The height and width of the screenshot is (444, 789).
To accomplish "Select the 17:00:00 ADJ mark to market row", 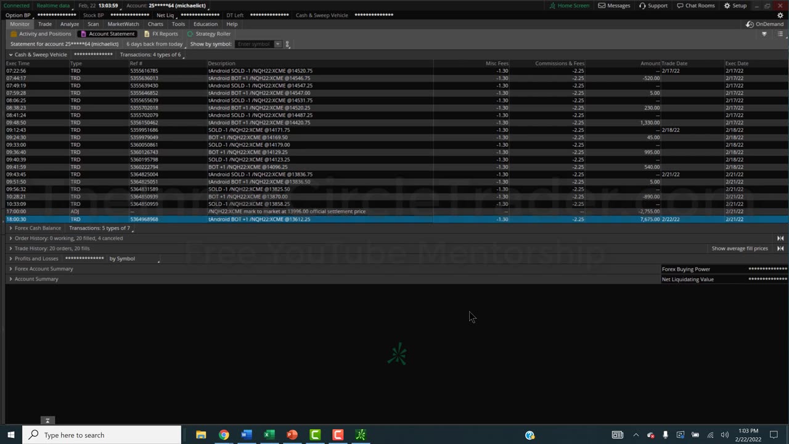I will 396,212.
